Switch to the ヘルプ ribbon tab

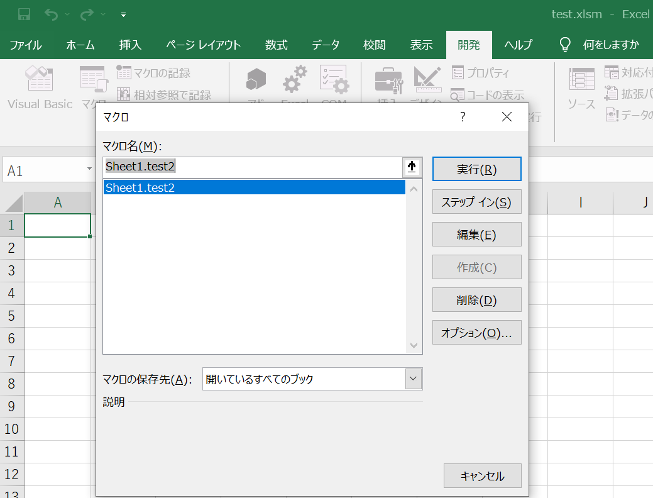click(519, 45)
